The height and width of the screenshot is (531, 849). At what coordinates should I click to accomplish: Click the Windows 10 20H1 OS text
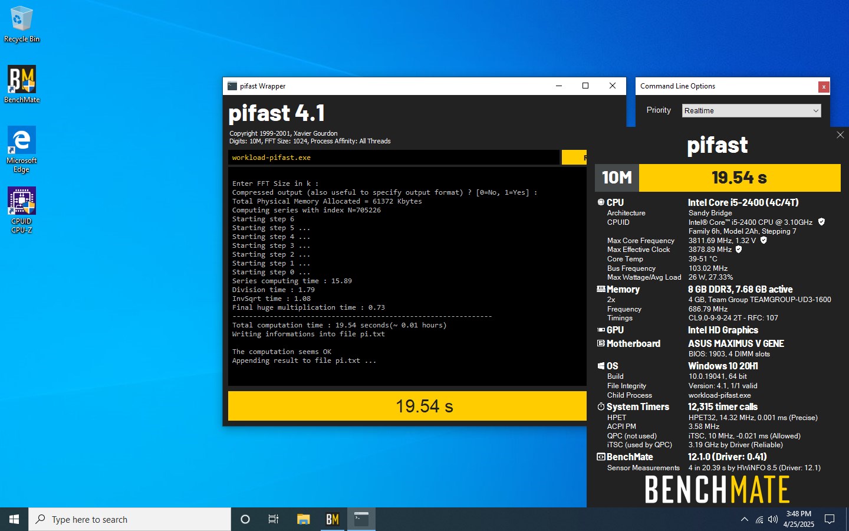pos(723,366)
